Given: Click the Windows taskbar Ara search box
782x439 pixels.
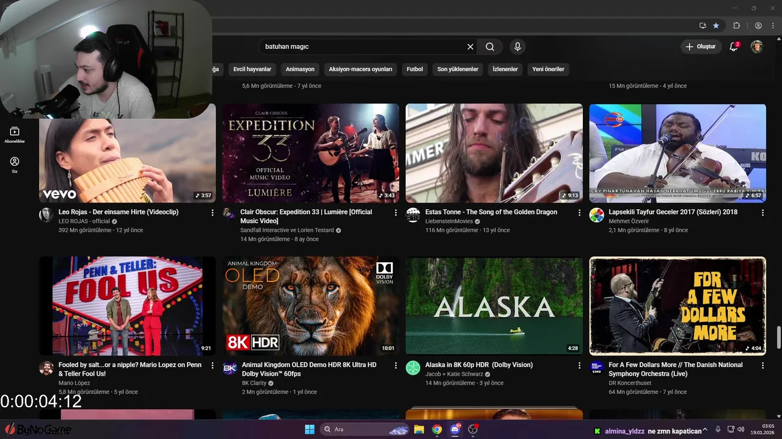Looking at the screenshot, I should point(365,429).
